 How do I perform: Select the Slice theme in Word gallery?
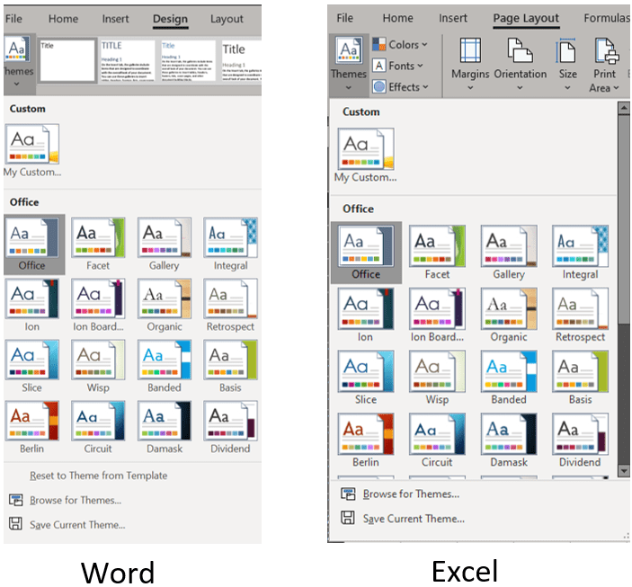click(31, 366)
